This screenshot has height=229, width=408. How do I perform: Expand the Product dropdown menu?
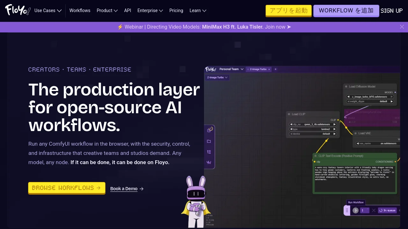click(107, 10)
